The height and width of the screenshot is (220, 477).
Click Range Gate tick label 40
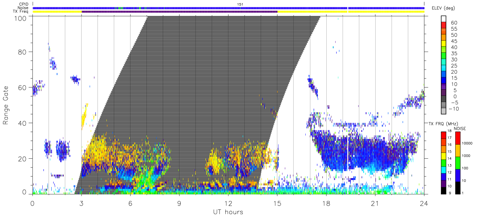coord(23,123)
